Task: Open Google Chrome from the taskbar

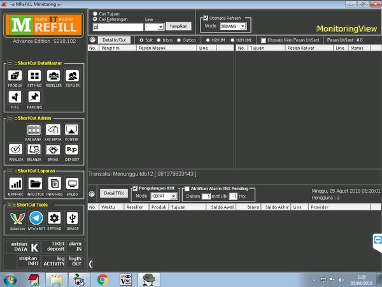Action: tap(102, 279)
